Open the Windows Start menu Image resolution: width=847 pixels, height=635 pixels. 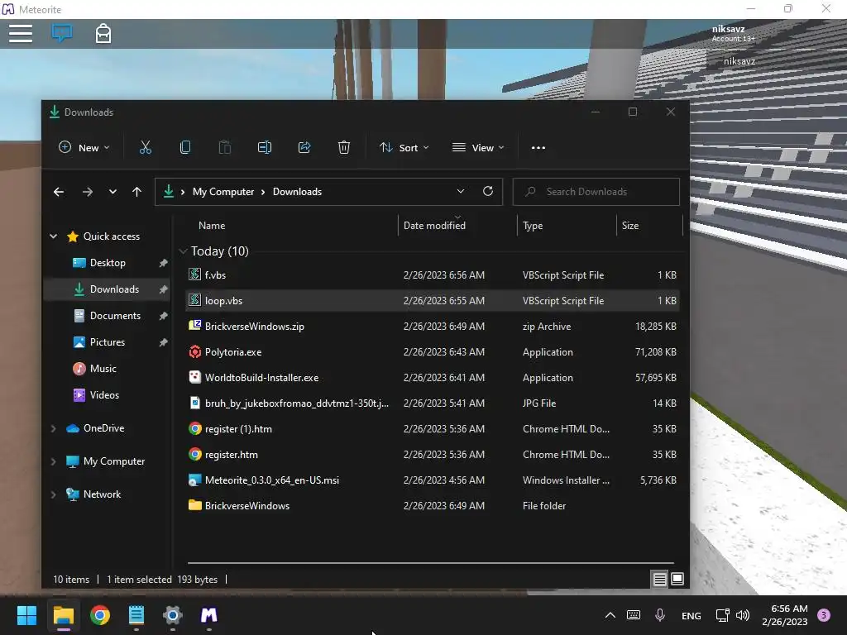click(x=26, y=615)
